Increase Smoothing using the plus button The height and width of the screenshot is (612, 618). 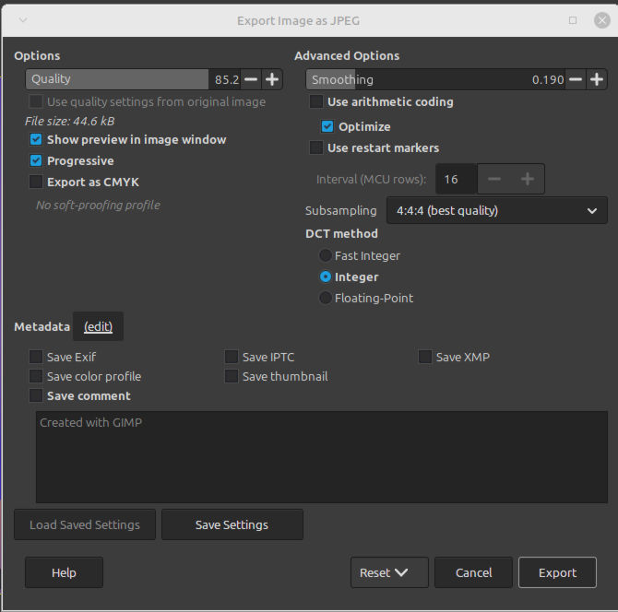(597, 80)
